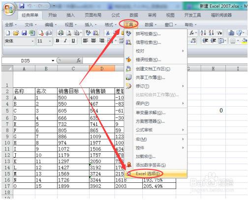
Task: Click the Select All corner box
Action: point(7,68)
